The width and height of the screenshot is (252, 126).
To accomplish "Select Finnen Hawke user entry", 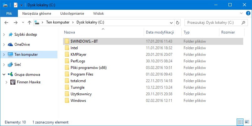I will [x=29, y=82].
